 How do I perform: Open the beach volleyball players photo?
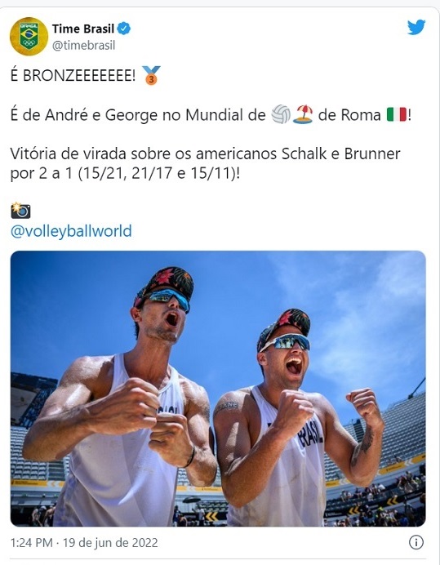click(x=218, y=389)
